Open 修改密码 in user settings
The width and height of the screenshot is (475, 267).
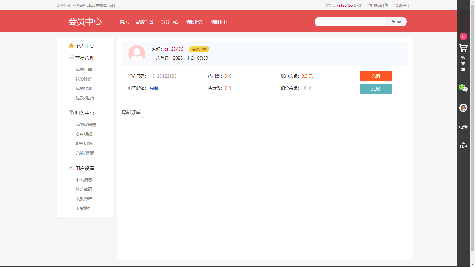(84, 189)
